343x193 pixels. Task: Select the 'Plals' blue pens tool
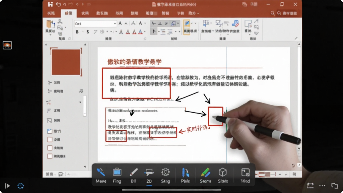pos(185,175)
